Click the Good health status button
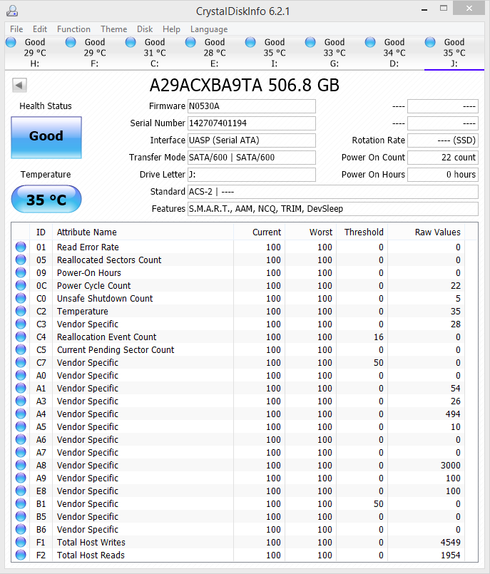 (x=46, y=136)
